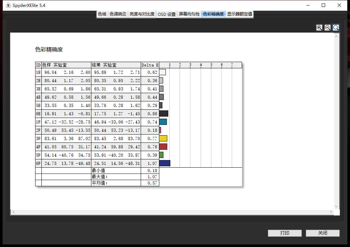Image resolution: width=350 pixels, height=247 pixels.
Task: Click the red bar in the 4F row
Action: tap(163, 147)
